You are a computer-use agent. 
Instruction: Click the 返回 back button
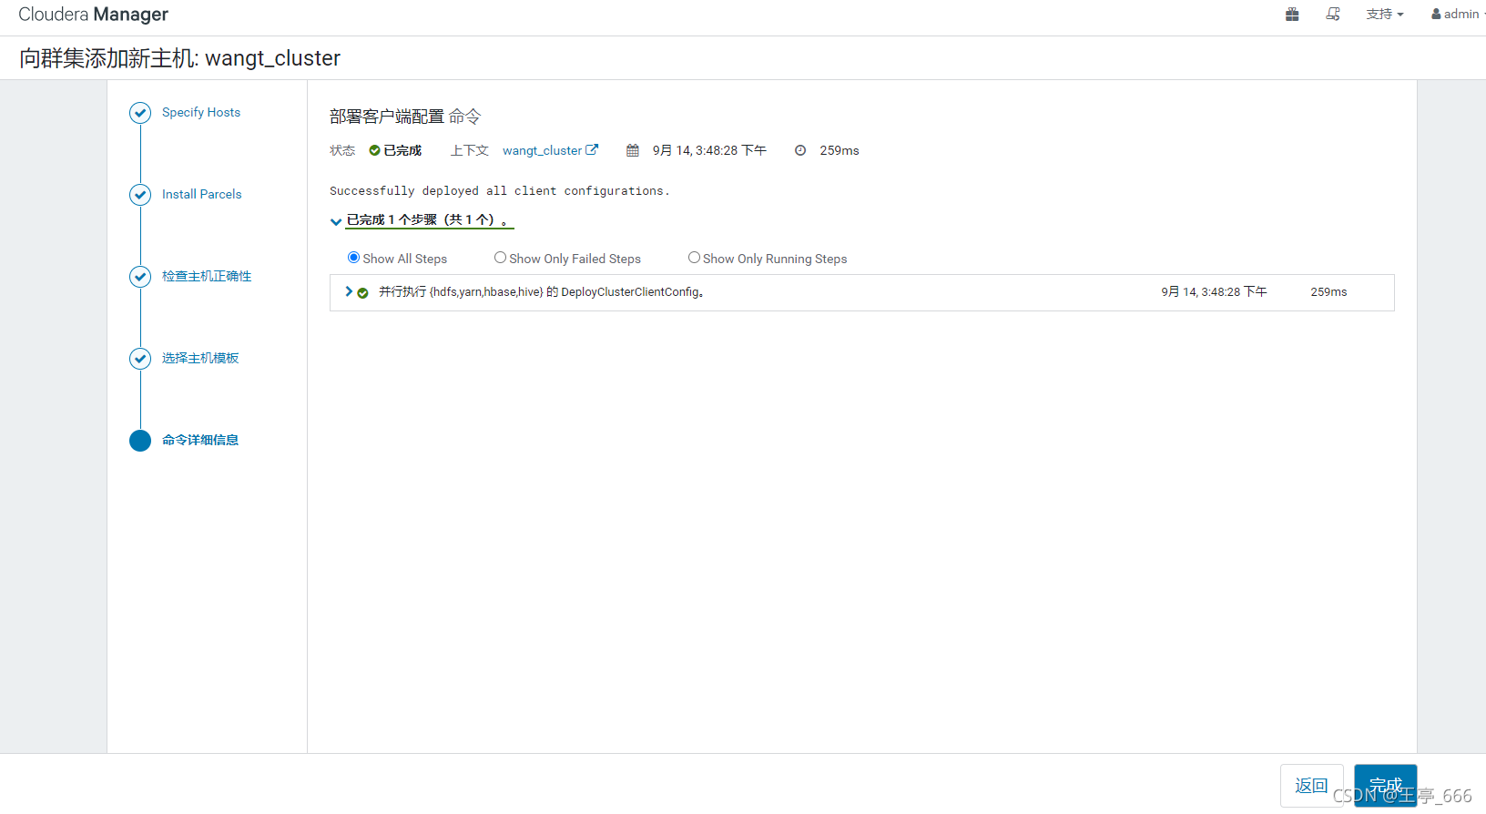tap(1311, 786)
